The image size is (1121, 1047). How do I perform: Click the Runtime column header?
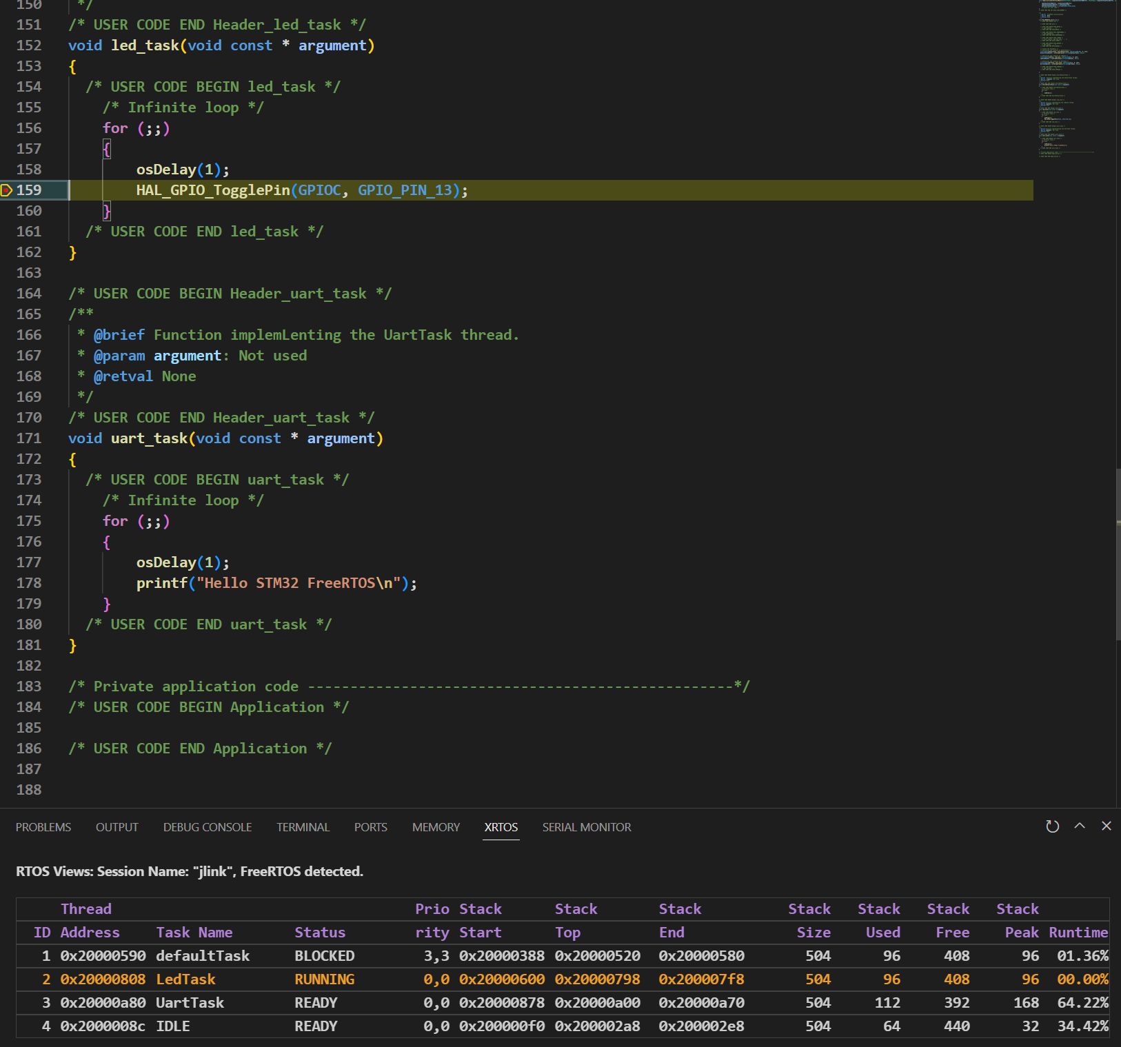click(x=1078, y=933)
